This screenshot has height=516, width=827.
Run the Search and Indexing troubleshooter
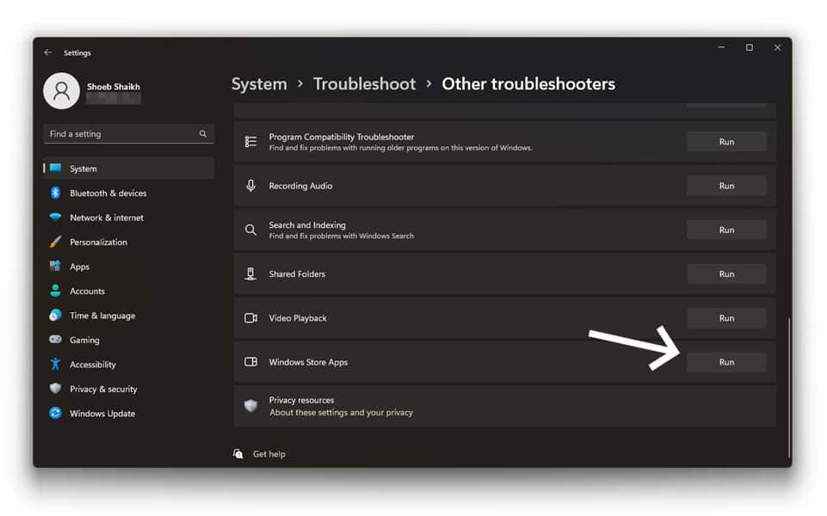pyautogui.click(x=726, y=230)
